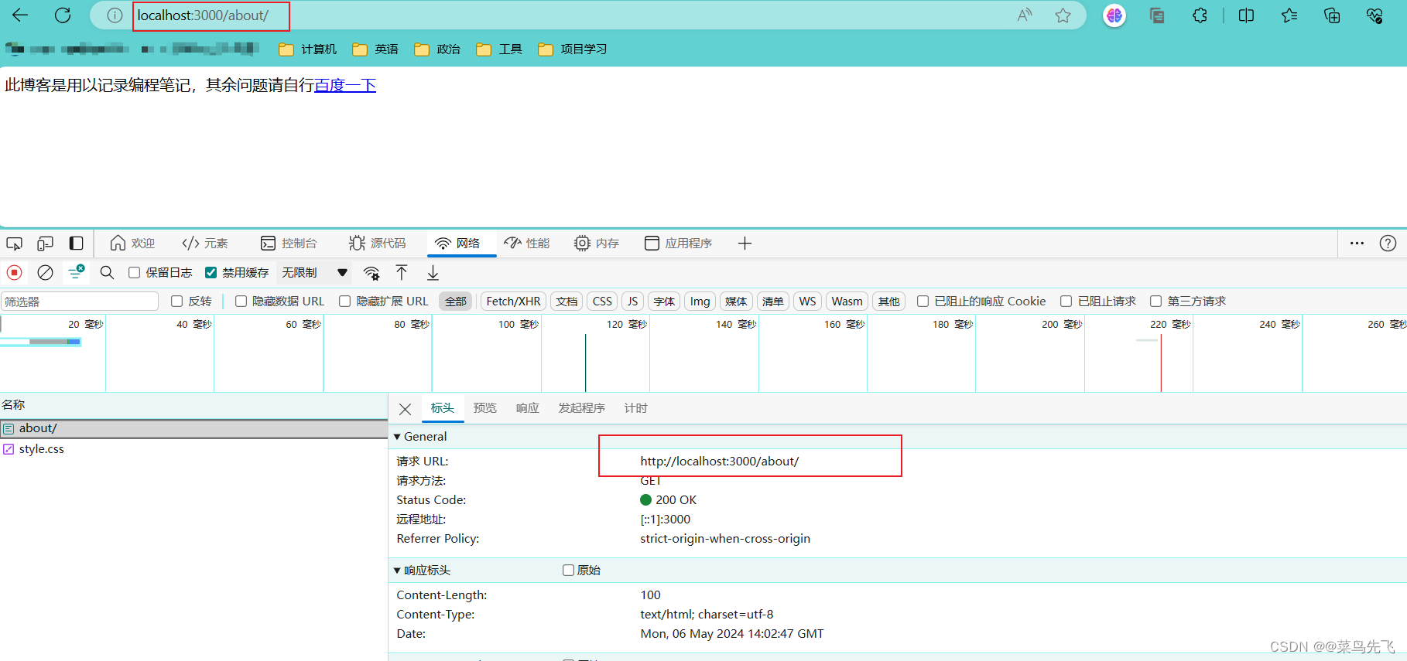Open 计算机 bookmarks folder
This screenshot has height=661, width=1407.
pyautogui.click(x=308, y=49)
